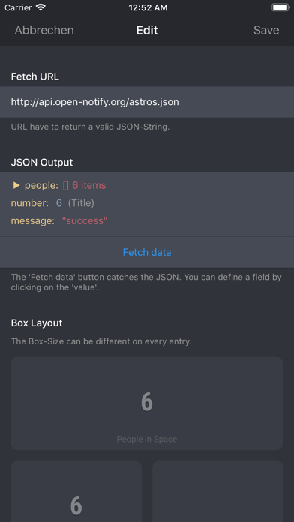
Task: Tap the (Title) tag next to number
Action: tap(81, 203)
